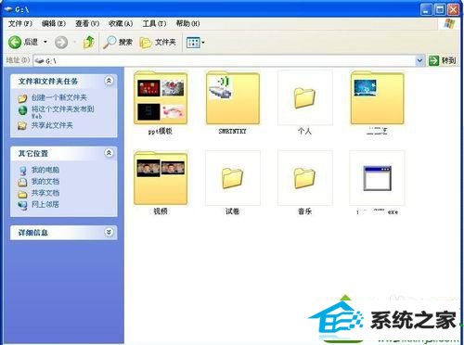Toggle the Folders pane button

158,42
